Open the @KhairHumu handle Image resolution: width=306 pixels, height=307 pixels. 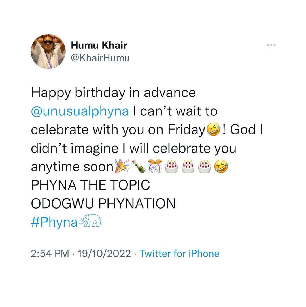tap(100, 58)
